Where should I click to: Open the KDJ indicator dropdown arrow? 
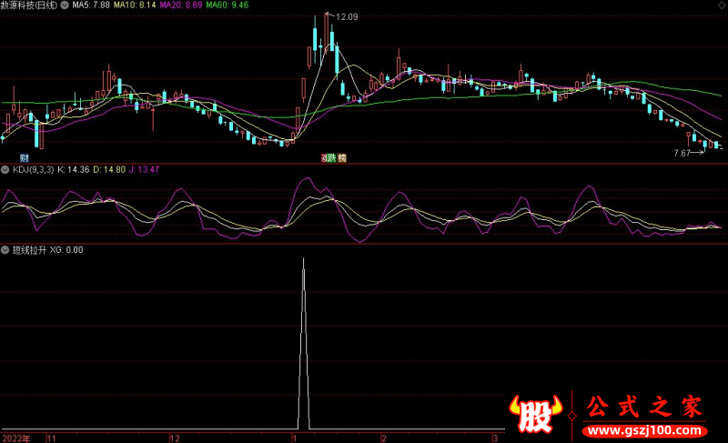click(5, 169)
